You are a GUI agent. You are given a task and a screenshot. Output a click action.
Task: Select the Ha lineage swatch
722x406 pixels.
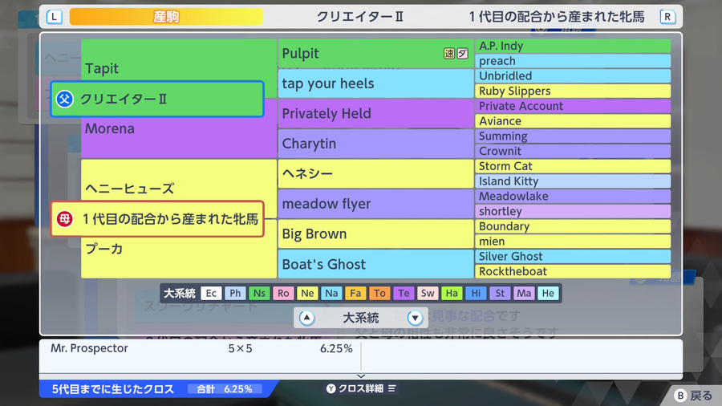[x=452, y=293]
